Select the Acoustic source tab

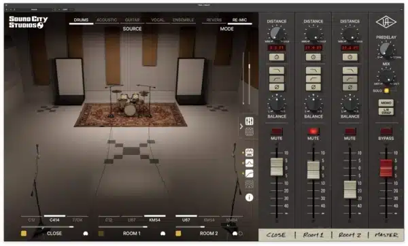(x=107, y=20)
